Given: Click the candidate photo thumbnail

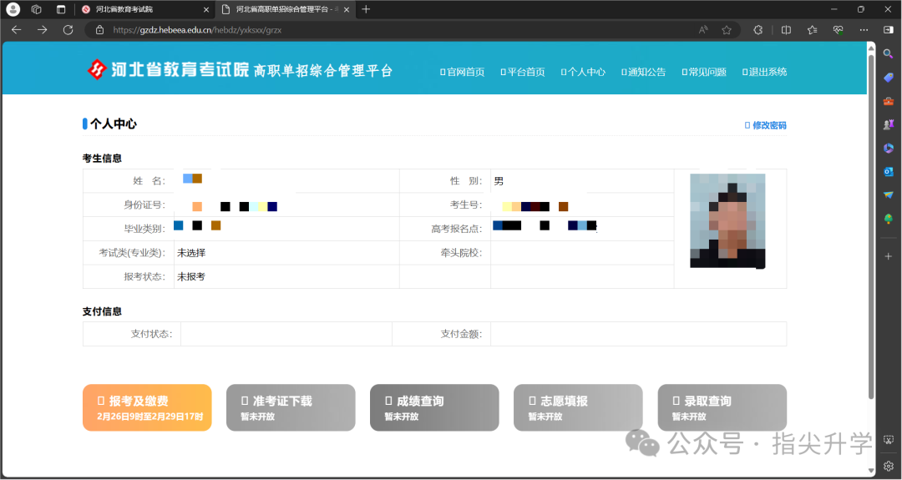Looking at the screenshot, I should coord(727,220).
